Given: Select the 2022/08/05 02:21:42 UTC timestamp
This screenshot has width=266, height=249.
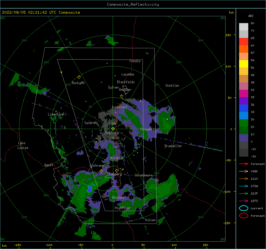Looking at the screenshot, I should tap(27, 12).
